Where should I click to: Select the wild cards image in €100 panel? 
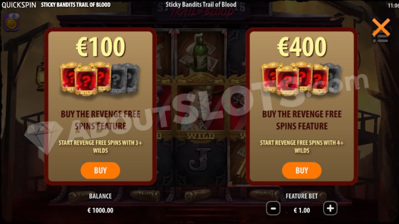pyautogui.click(x=100, y=79)
